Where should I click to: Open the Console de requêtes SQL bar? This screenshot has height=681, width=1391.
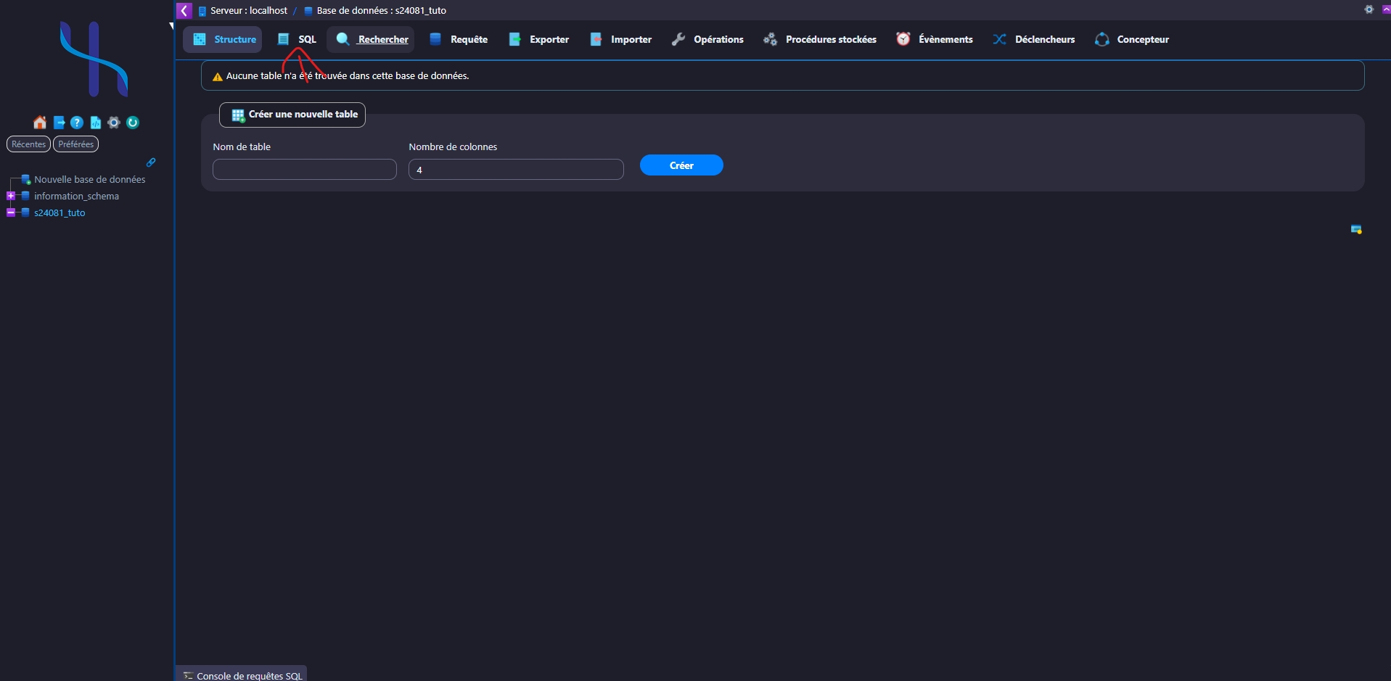[x=242, y=675]
